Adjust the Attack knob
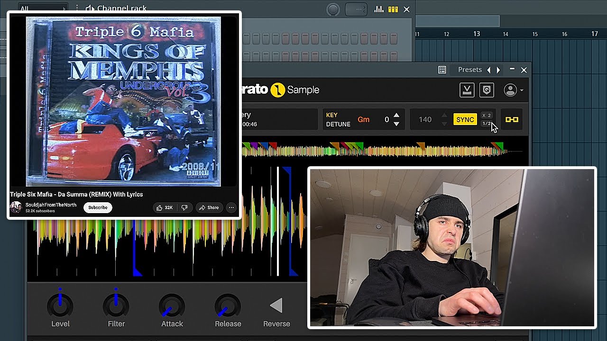Image resolution: width=607 pixels, height=341 pixels. (x=172, y=306)
